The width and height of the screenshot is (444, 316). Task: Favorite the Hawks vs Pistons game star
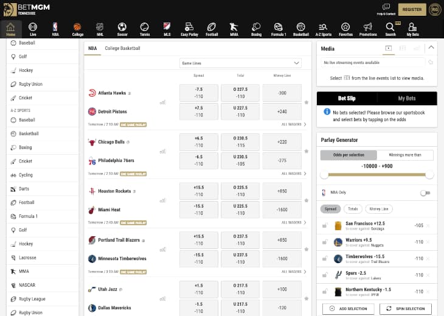(307, 102)
